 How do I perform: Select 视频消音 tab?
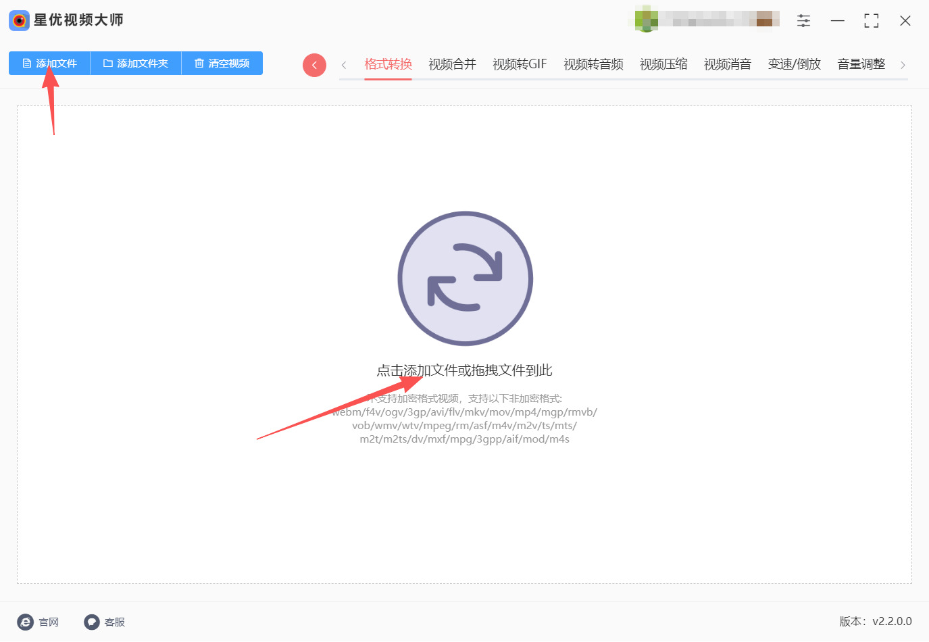pyautogui.click(x=728, y=64)
